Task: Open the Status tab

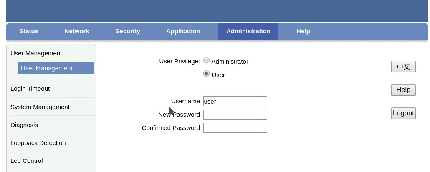Action: pos(29,31)
